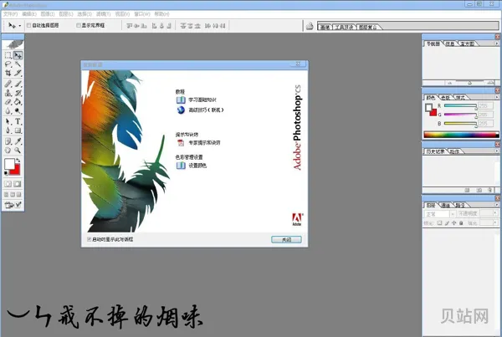This screenshot has width=502, height=337.
Task: Click the 关闭 button in welcome dialog
Action: click(286, 239)
